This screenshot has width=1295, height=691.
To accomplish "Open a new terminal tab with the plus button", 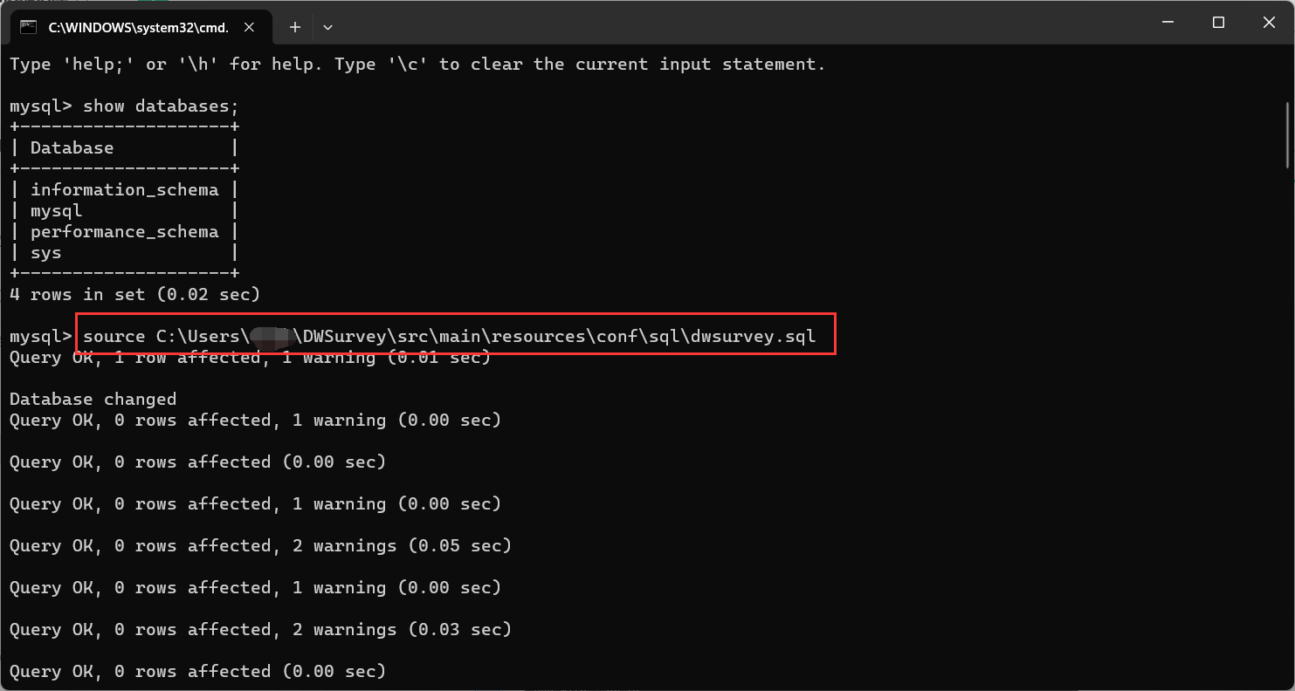I will [294, 27].
